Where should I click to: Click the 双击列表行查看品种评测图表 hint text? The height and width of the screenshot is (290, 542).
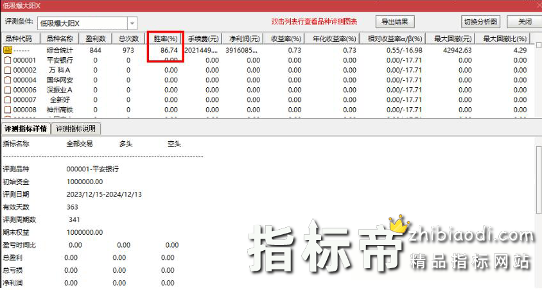pos(314,21)
